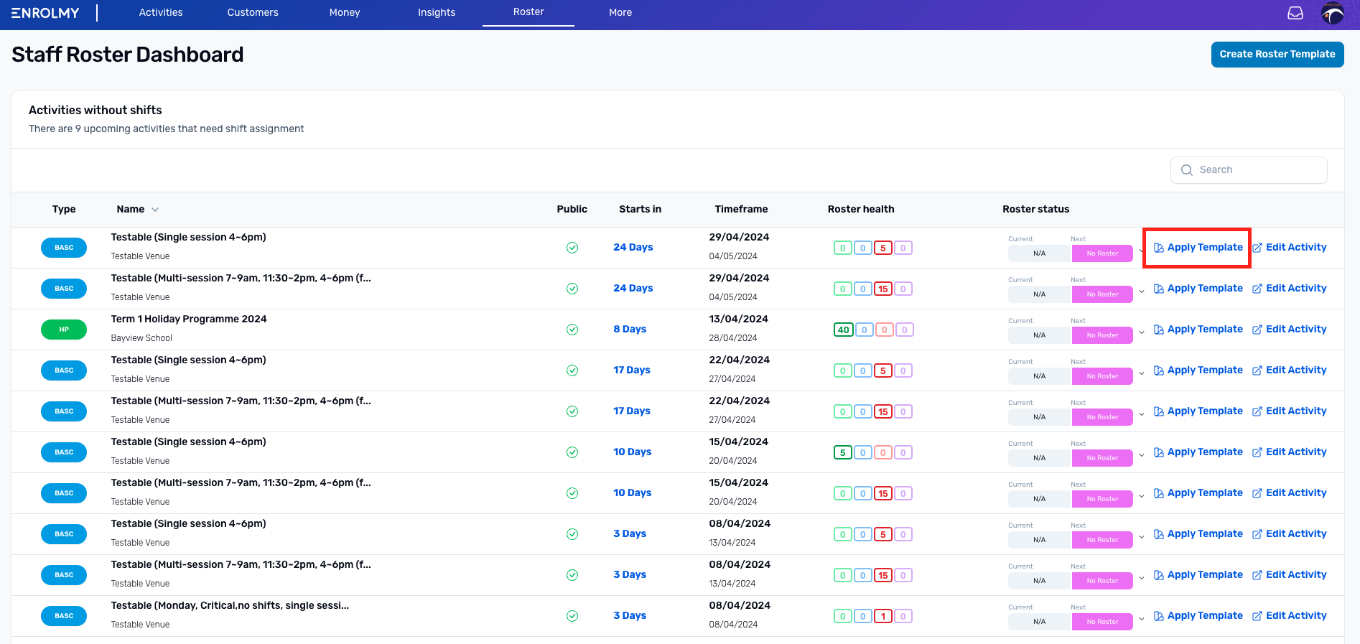Expand roster status chevron for Multi-session 15/04/2024
This screenshot has width=1360, height=644.
1142,496
